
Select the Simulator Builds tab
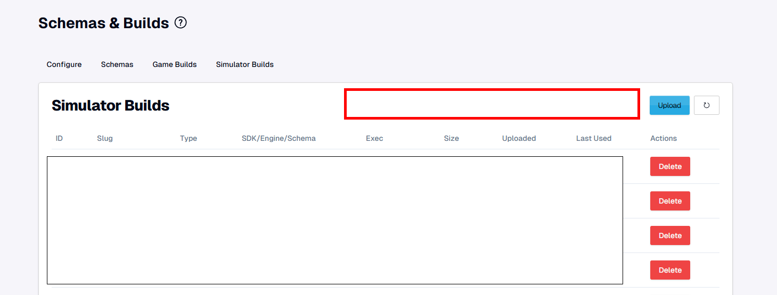pos(244,64)
